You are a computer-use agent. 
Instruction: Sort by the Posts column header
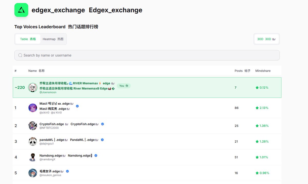point(242,71)
